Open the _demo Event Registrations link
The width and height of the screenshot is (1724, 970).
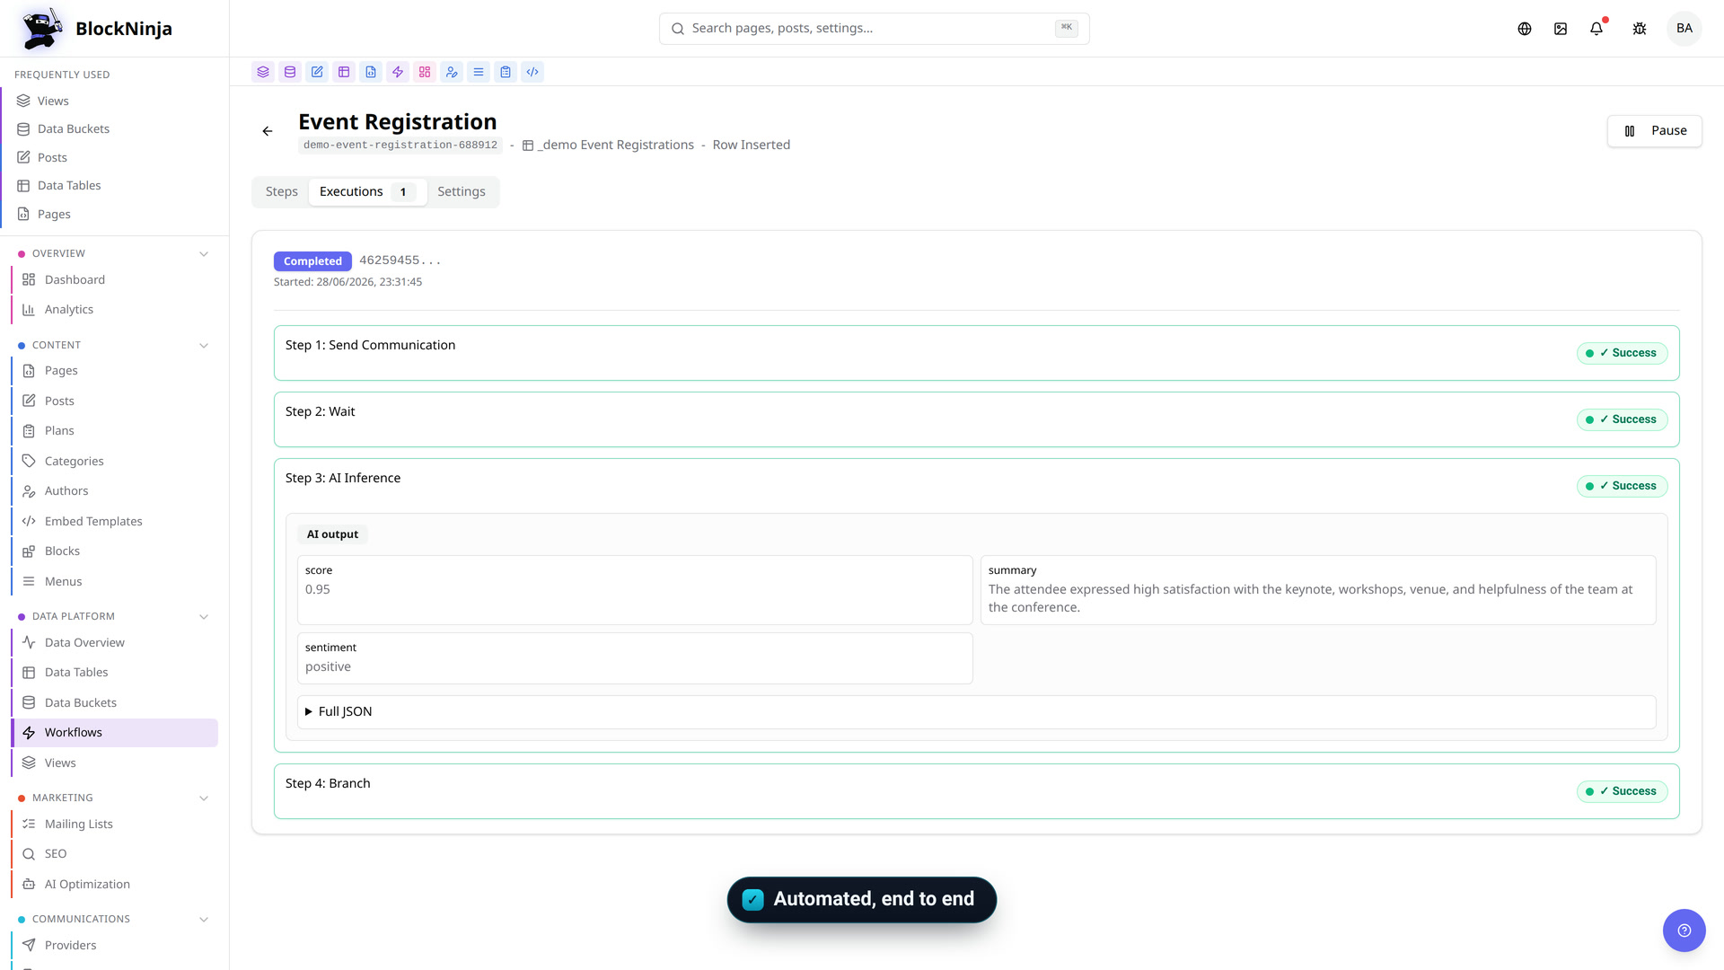click(616, 145)
